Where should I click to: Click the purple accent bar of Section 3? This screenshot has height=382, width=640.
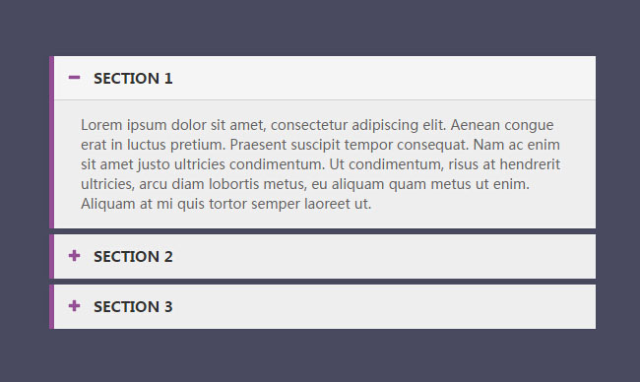point(52,307)
